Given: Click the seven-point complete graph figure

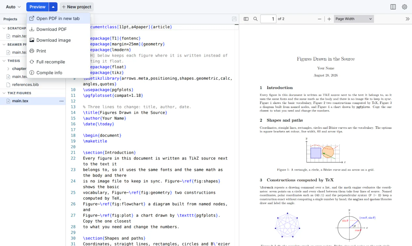Looking at the screenshot, I should point(287,225).
